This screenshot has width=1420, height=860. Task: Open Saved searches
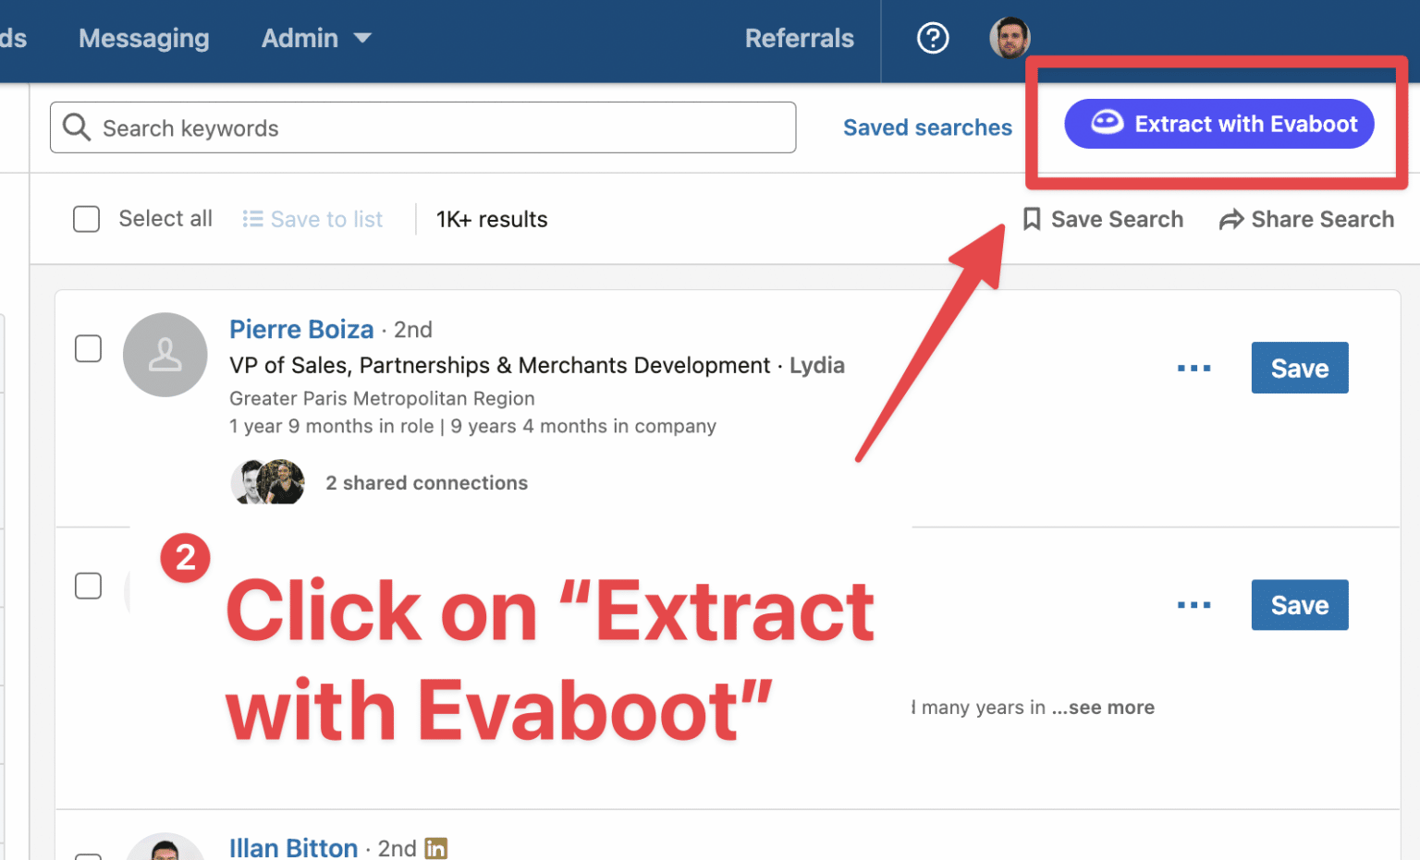point(927,127)
